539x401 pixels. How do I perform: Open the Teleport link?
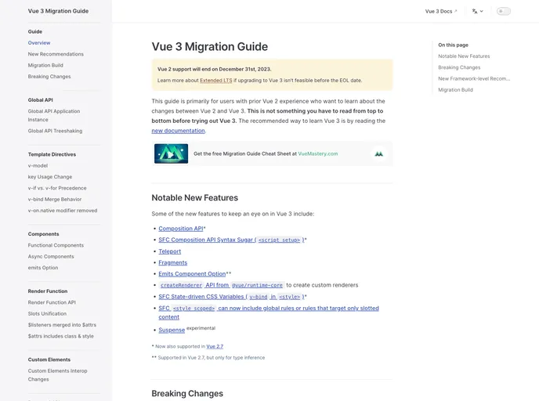click(169, 251)
